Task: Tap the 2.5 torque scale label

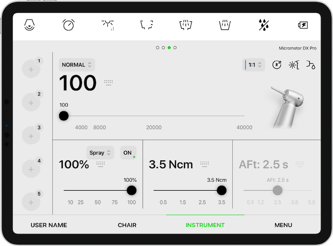Action: 202,202
